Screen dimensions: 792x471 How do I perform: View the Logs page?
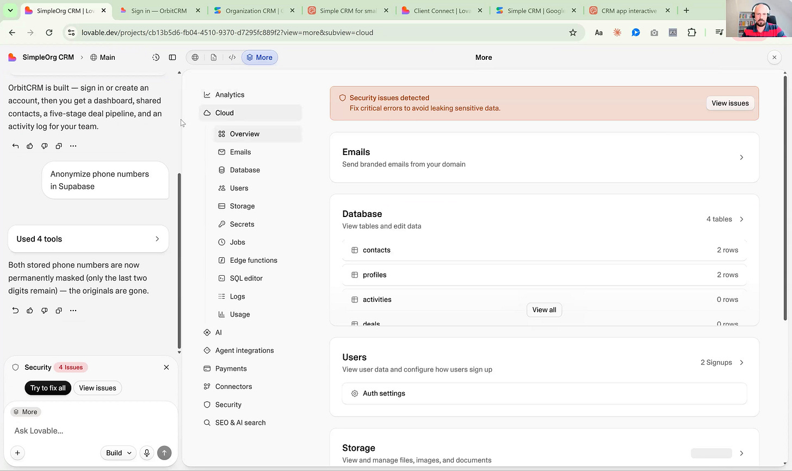[x=258, y=296]
